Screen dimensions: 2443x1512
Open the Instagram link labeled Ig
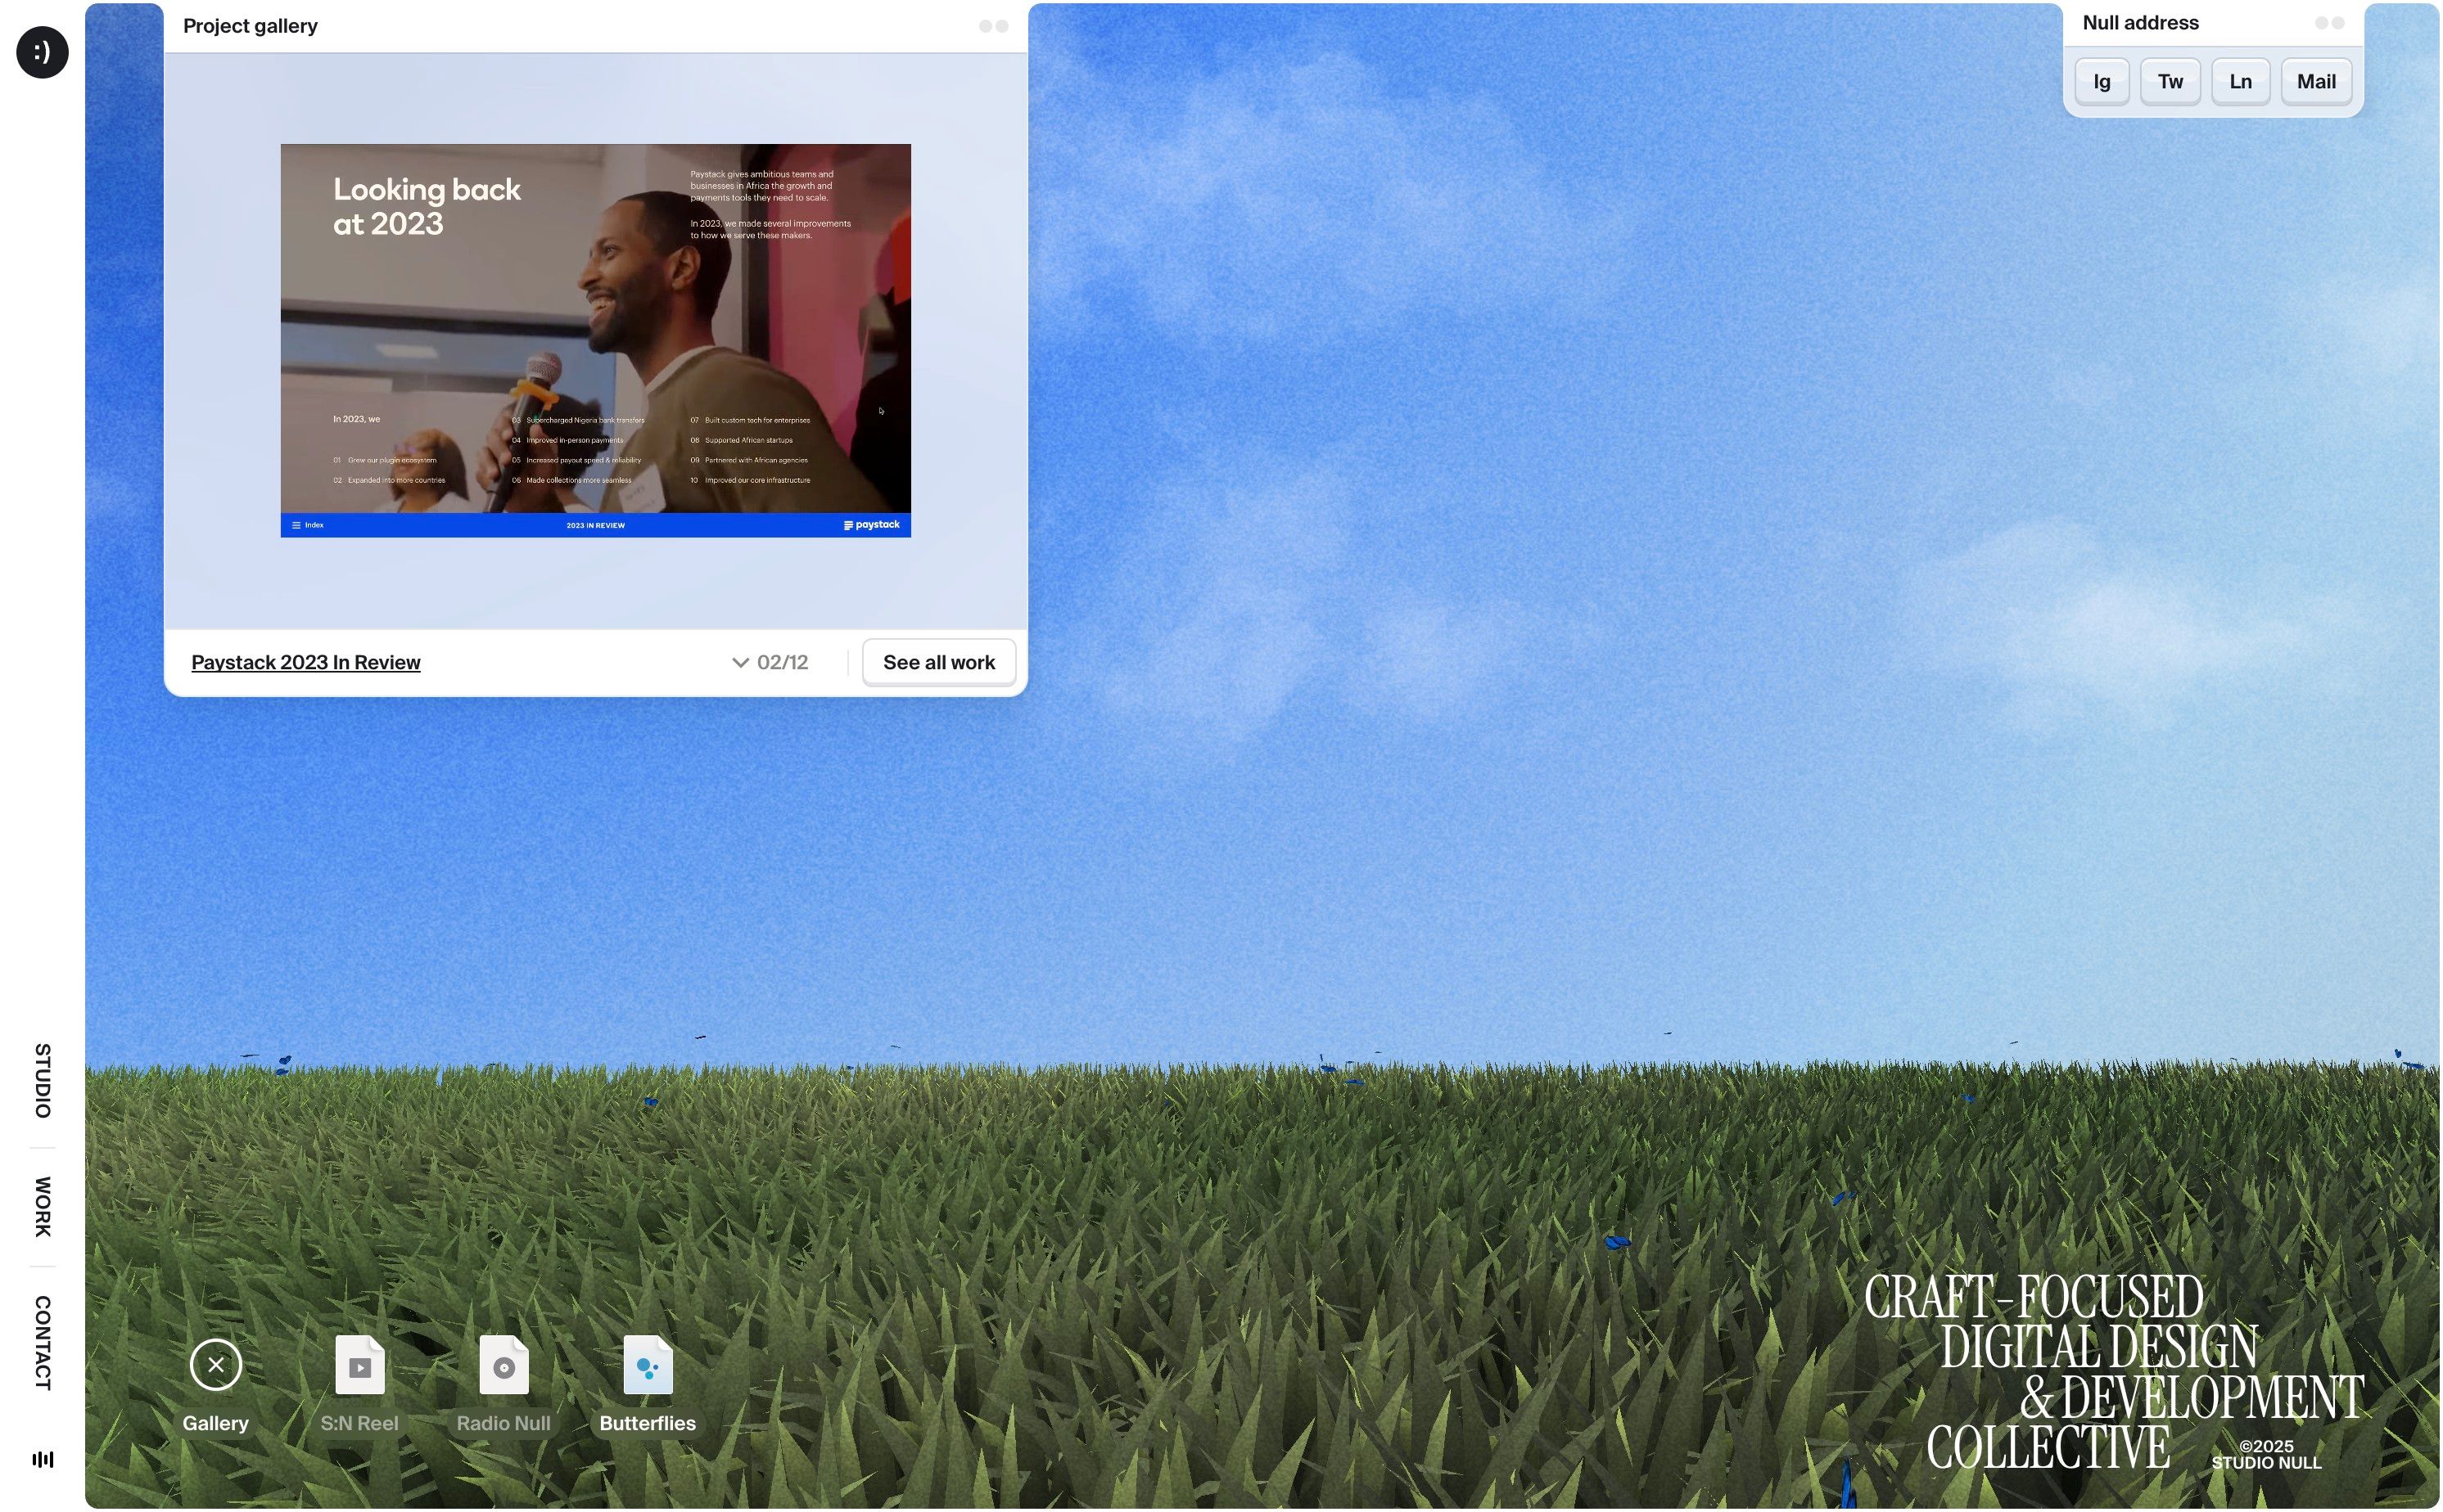point(2101,82)
